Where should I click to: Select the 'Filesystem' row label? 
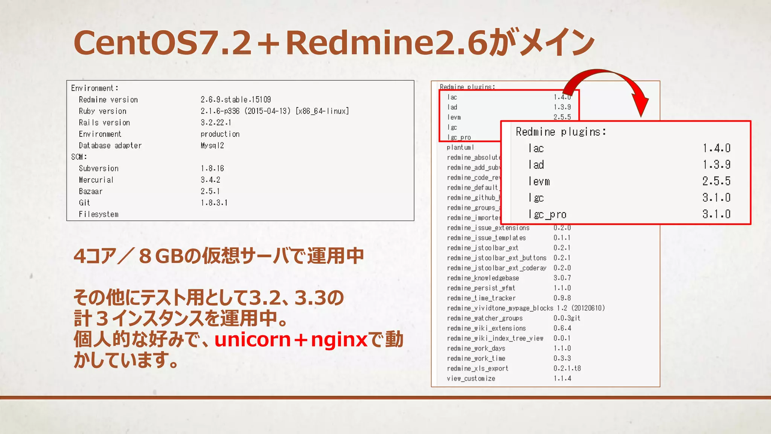click(x=99, y=214)
